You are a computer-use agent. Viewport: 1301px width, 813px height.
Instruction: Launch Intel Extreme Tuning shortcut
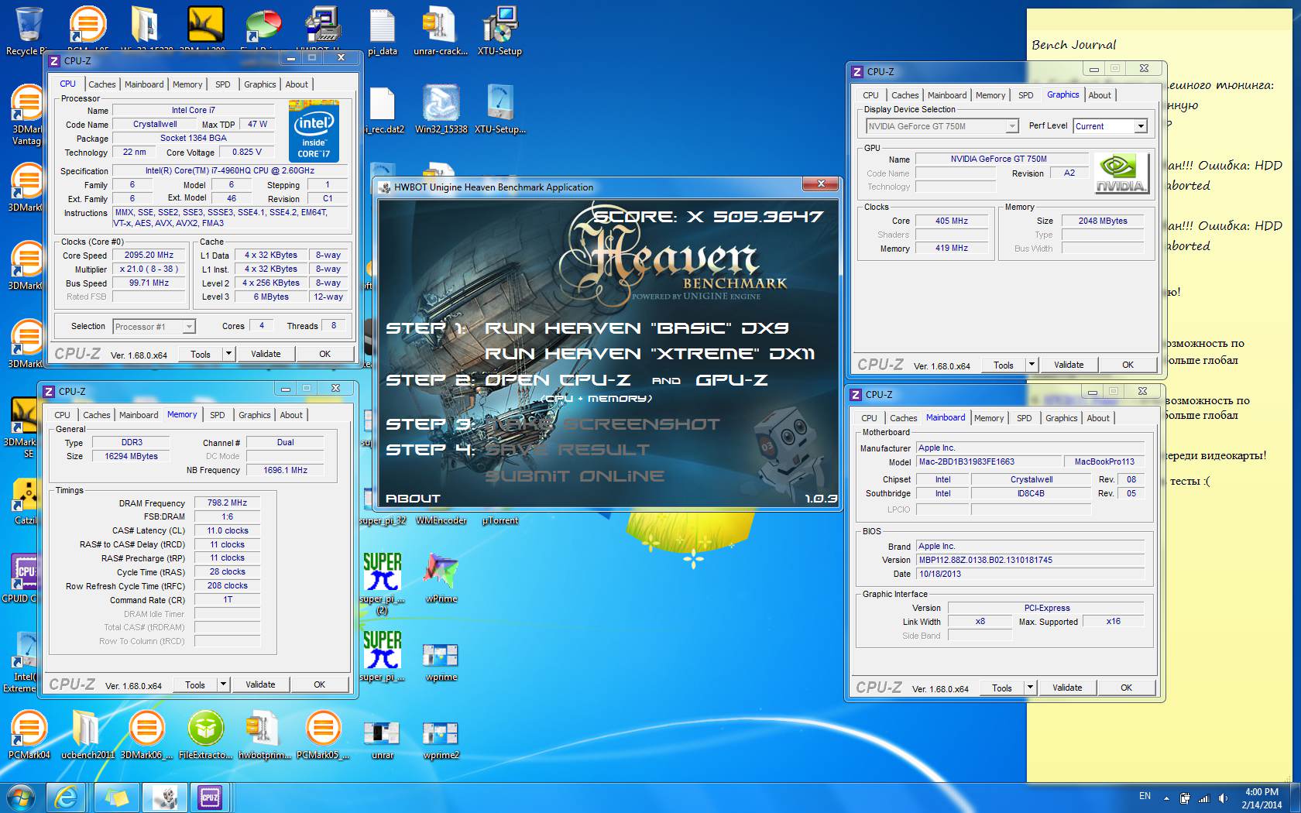click(23, 662)
